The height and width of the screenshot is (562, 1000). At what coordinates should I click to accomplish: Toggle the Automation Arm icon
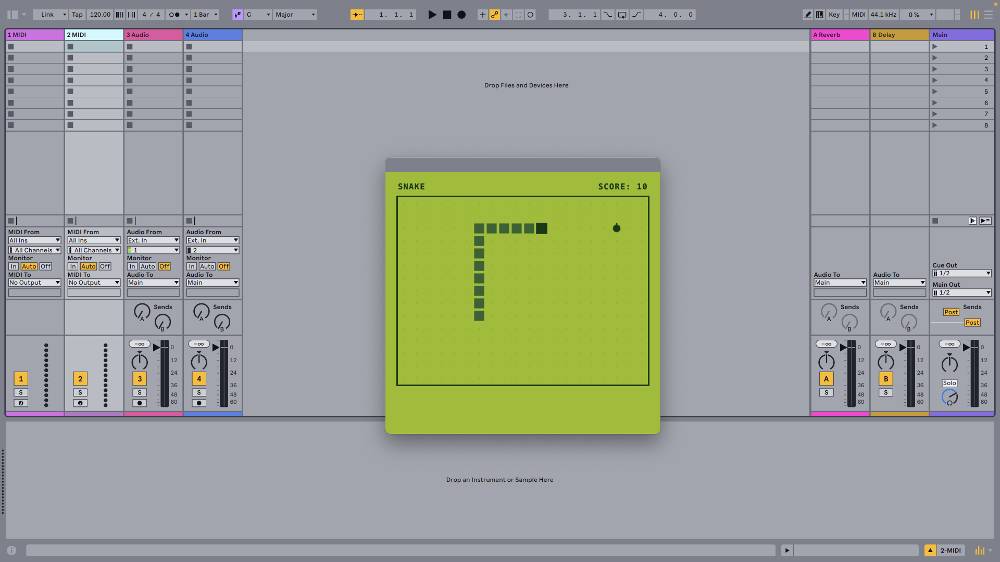[x=494, y=15]
